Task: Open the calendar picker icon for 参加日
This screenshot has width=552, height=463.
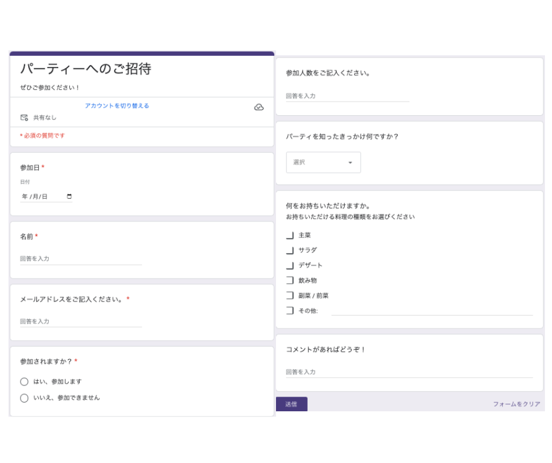Action: (69, 196)
